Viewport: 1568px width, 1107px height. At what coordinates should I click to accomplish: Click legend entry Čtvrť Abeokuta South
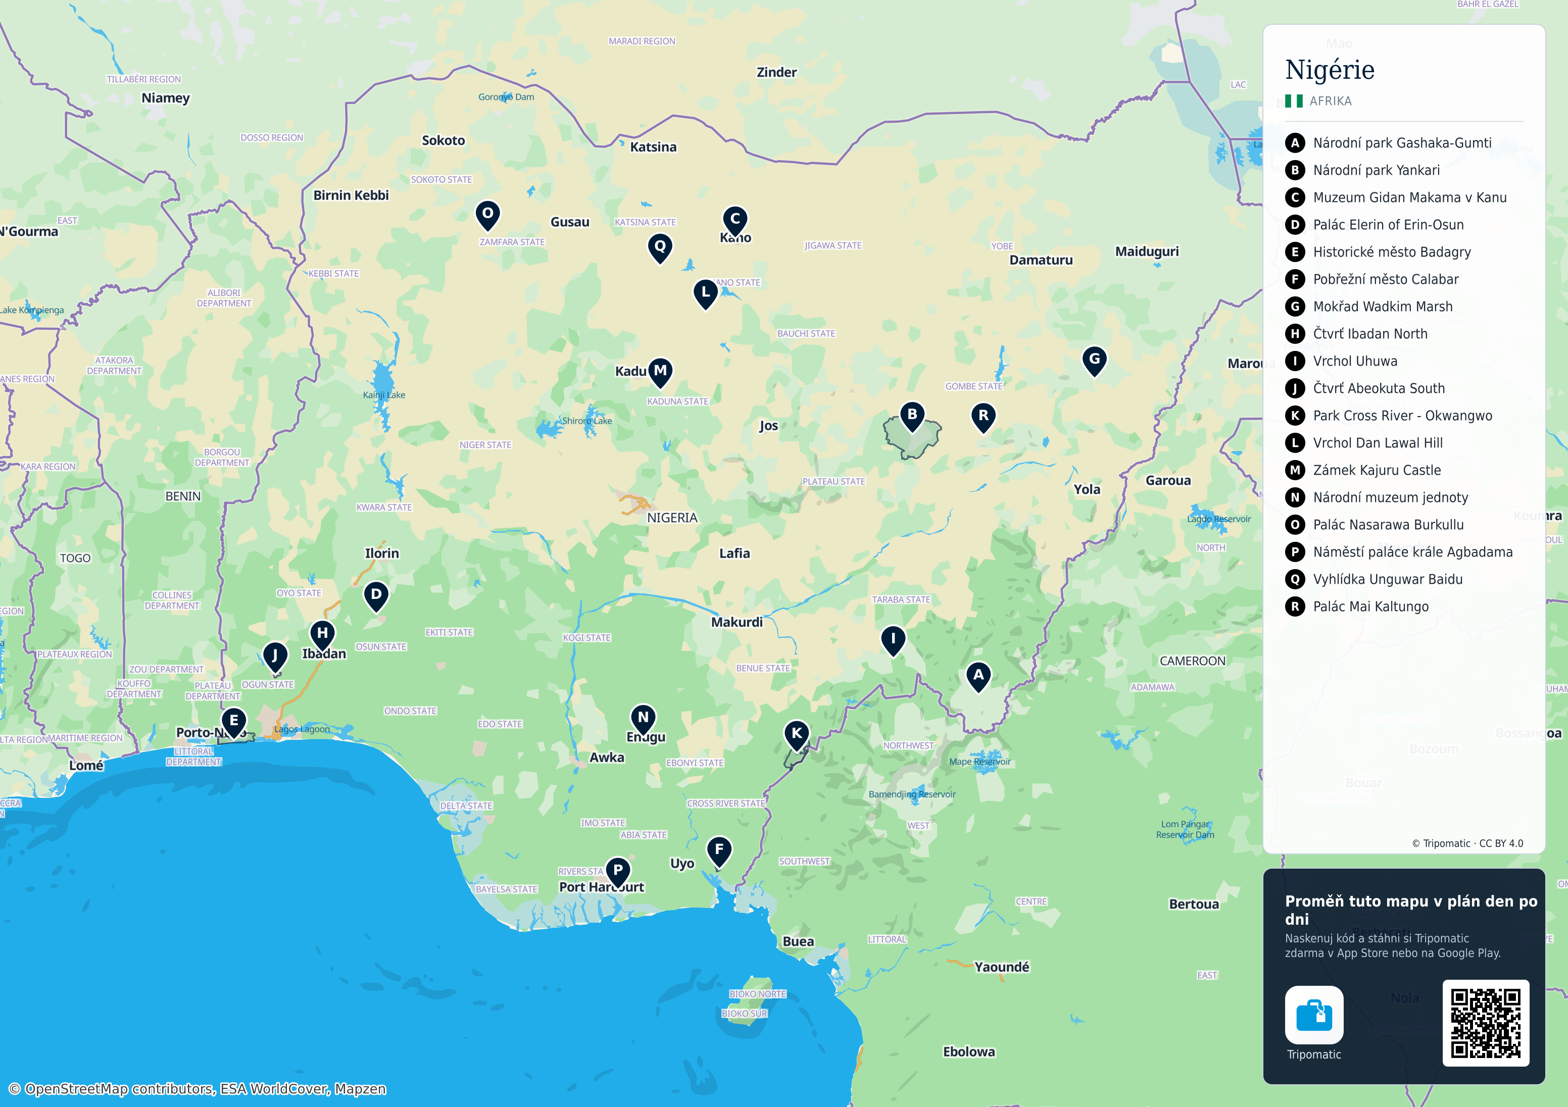click(1378, 388)
